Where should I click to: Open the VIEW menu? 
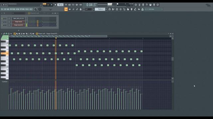pos(18,9)
